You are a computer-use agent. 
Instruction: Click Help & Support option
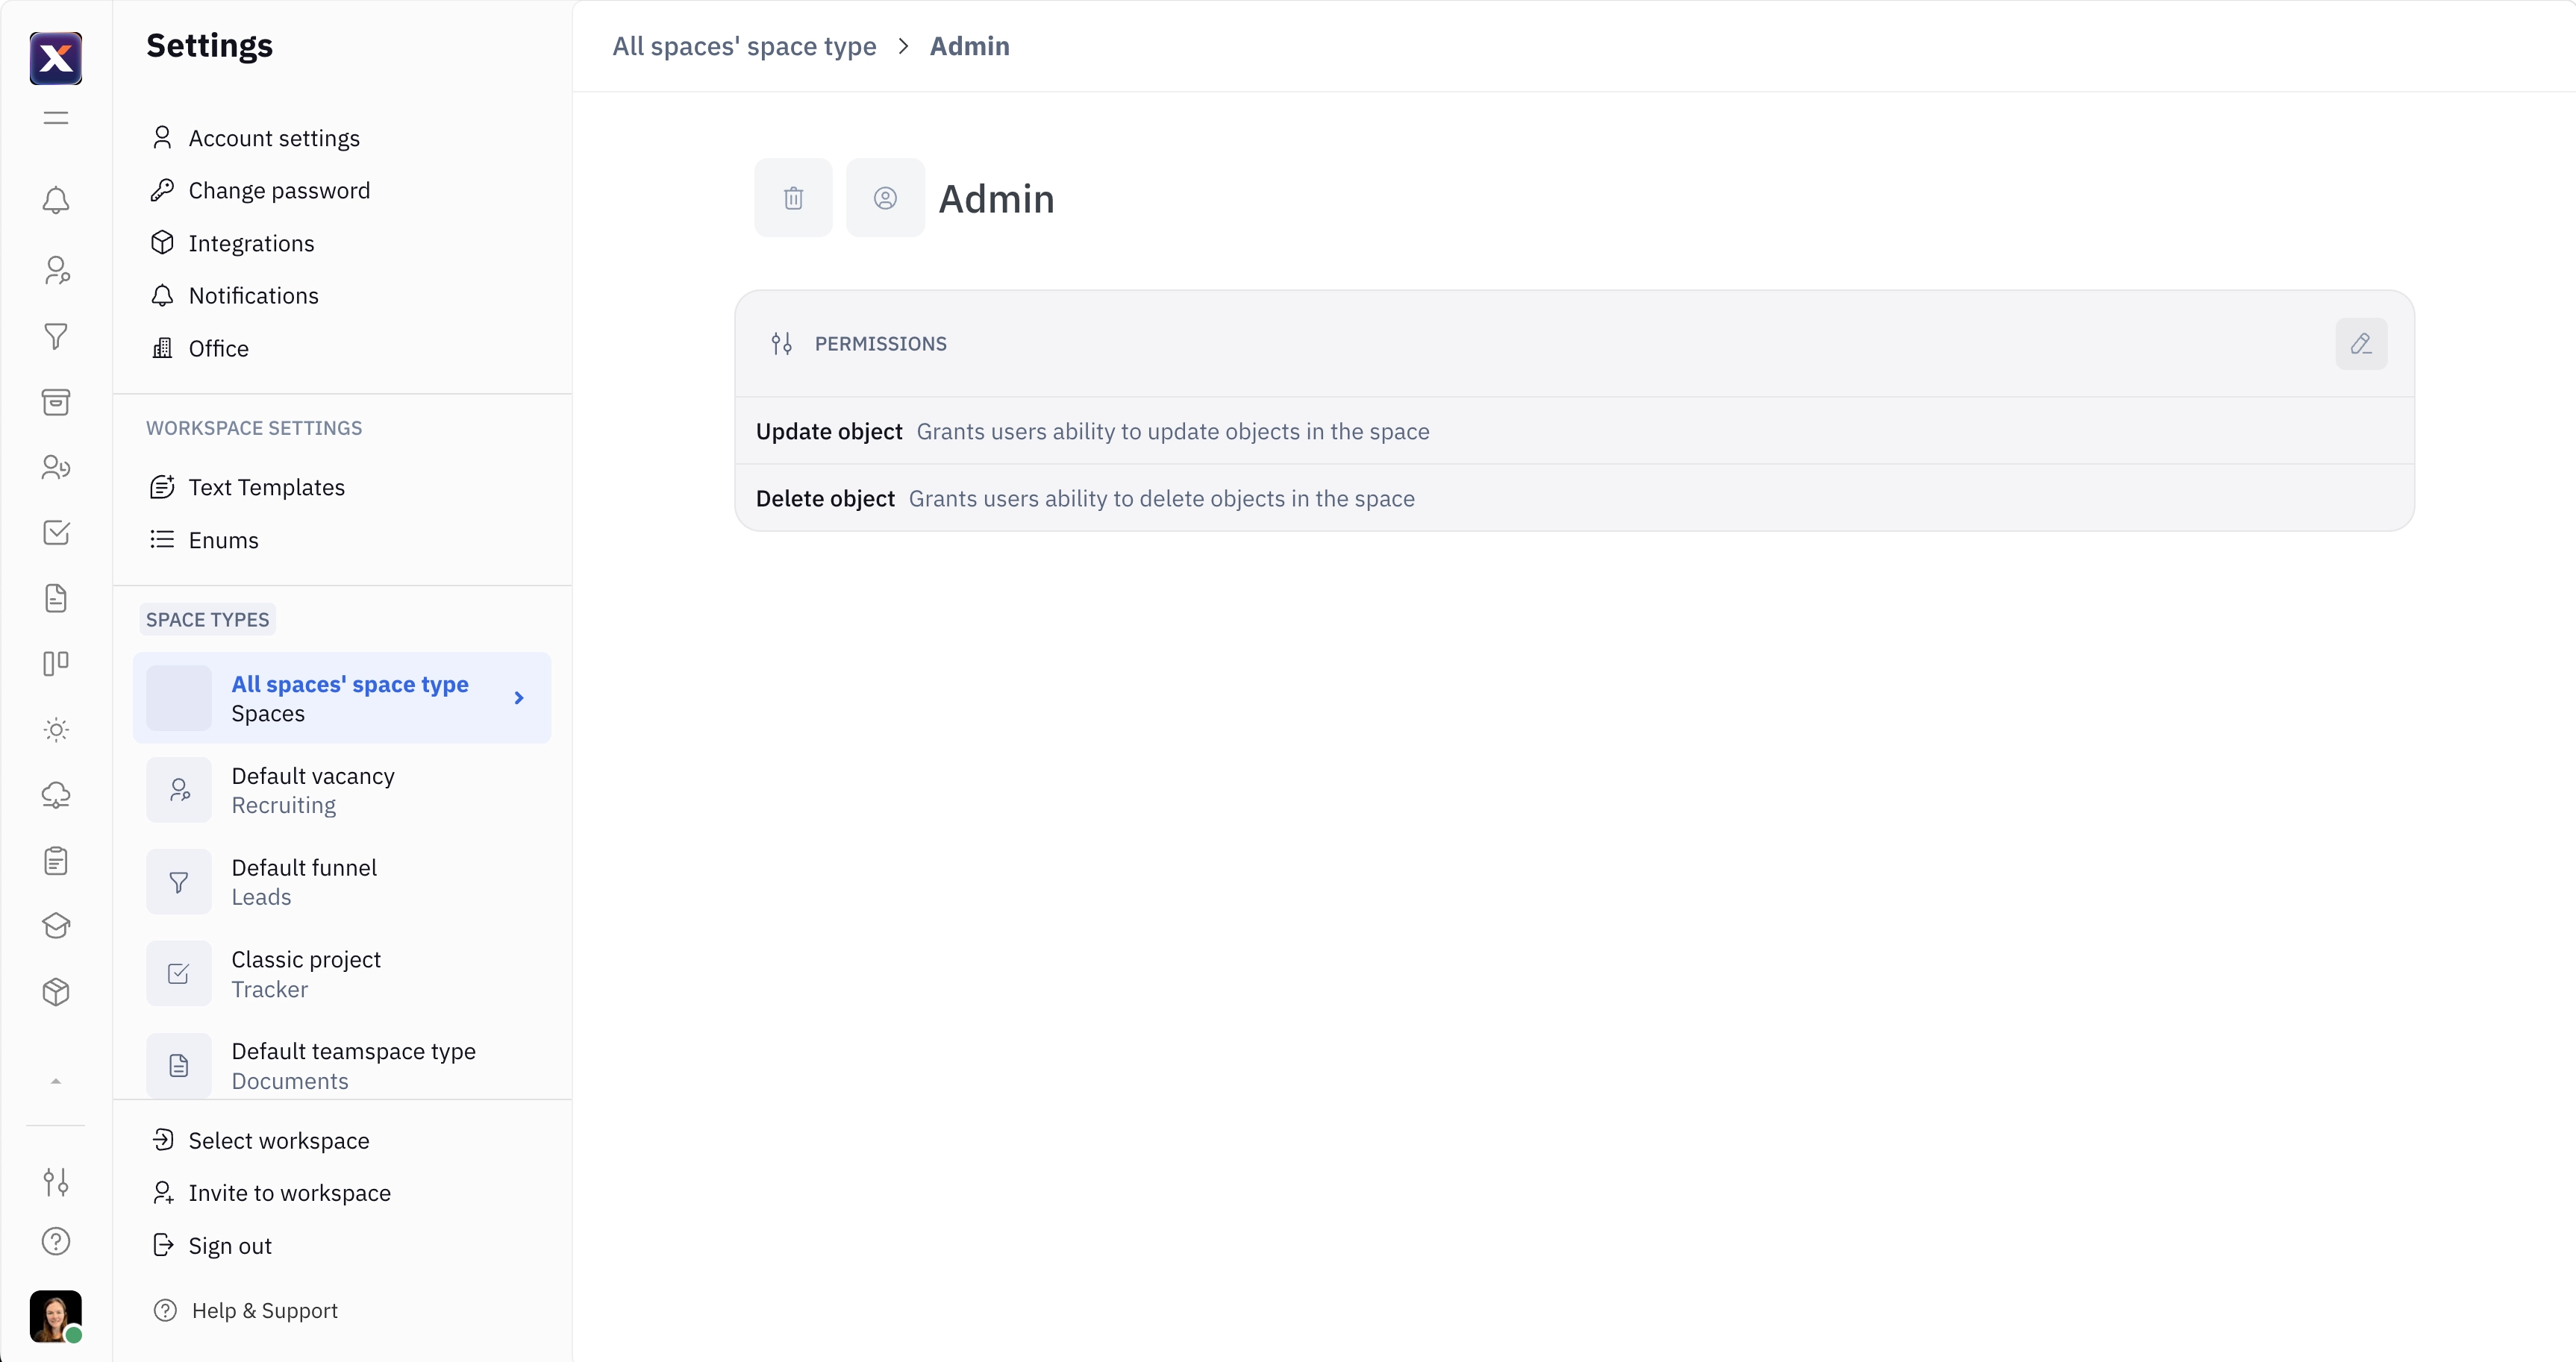click(x=263, y=1309)
